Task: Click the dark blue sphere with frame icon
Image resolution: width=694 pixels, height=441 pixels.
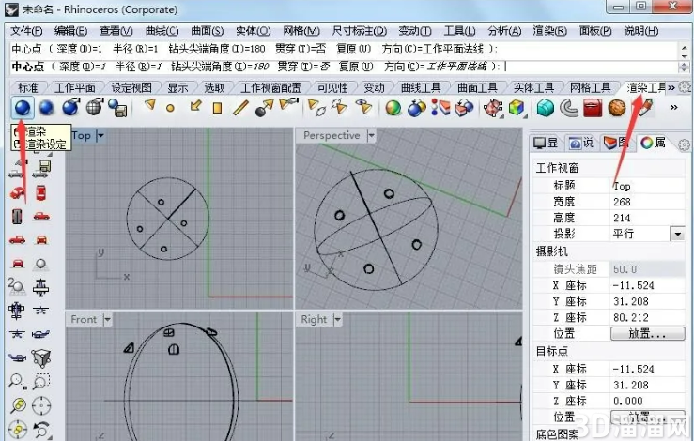Action: (x=70, y=108)
